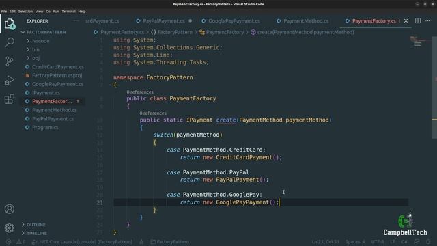437x246 pixels.
Task: Change C# language mode
Action: point(404,242)
